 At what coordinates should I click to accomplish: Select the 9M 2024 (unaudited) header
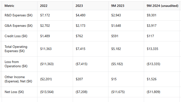tap(162, 6)
